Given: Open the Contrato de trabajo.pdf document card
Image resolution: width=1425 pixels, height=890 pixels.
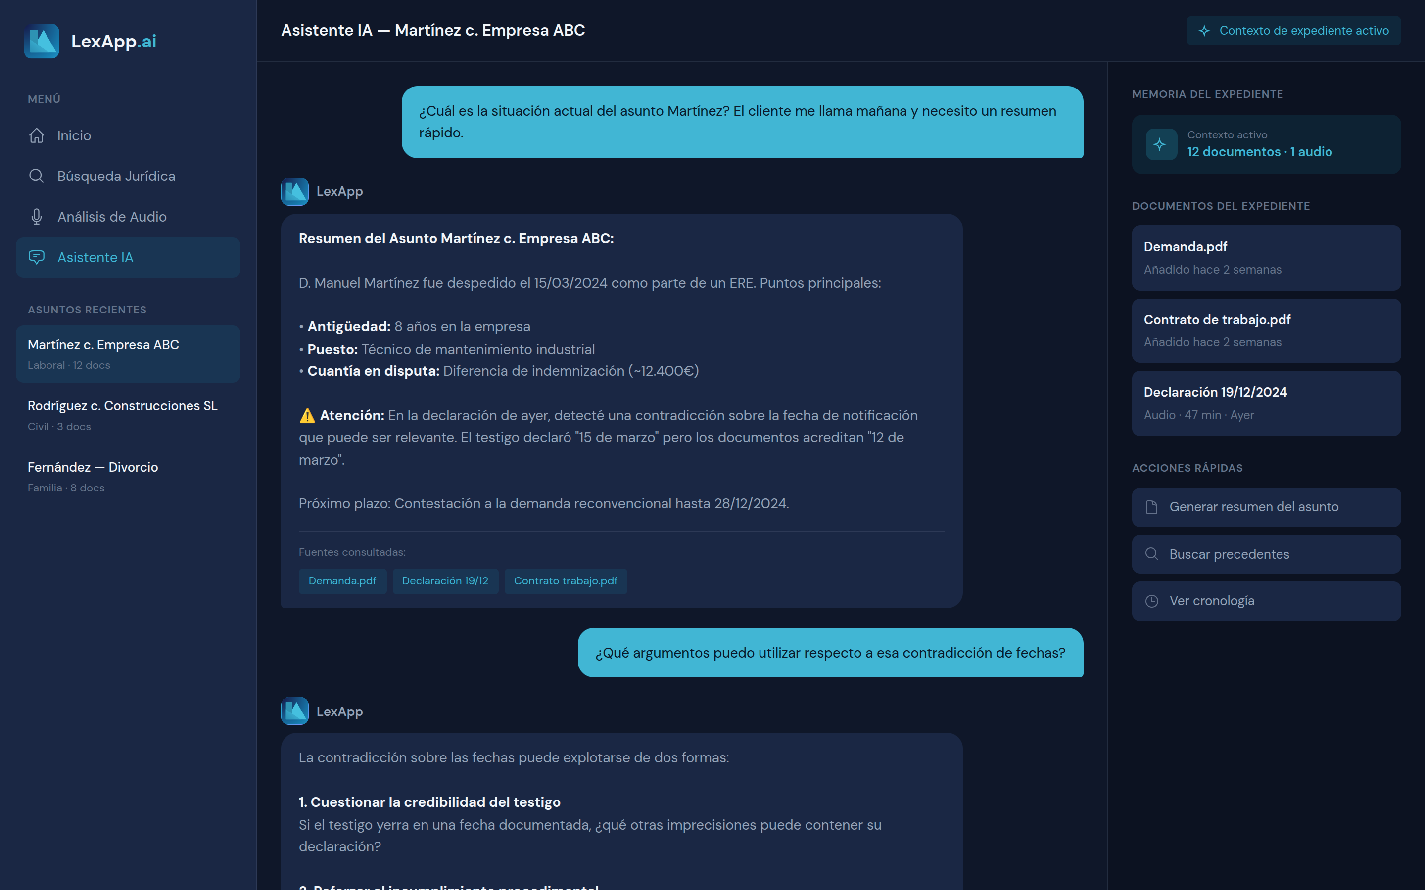Looking at the screenshot, I should tap(1266, 331).
